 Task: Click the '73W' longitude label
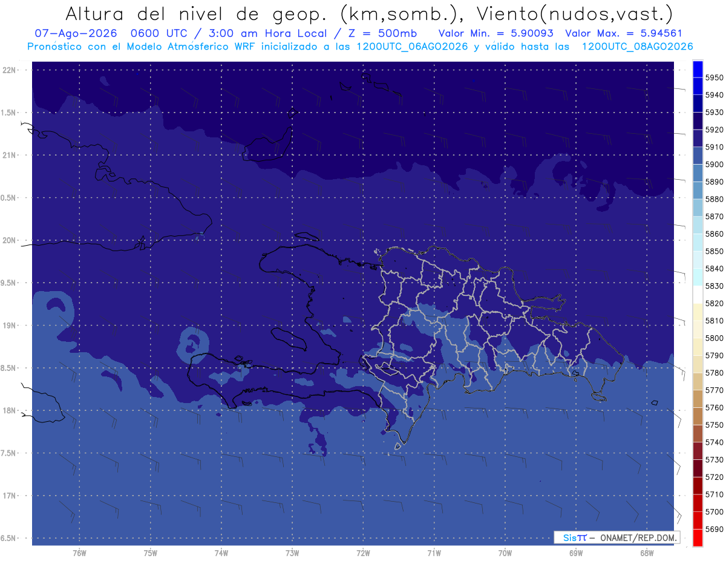292,553
